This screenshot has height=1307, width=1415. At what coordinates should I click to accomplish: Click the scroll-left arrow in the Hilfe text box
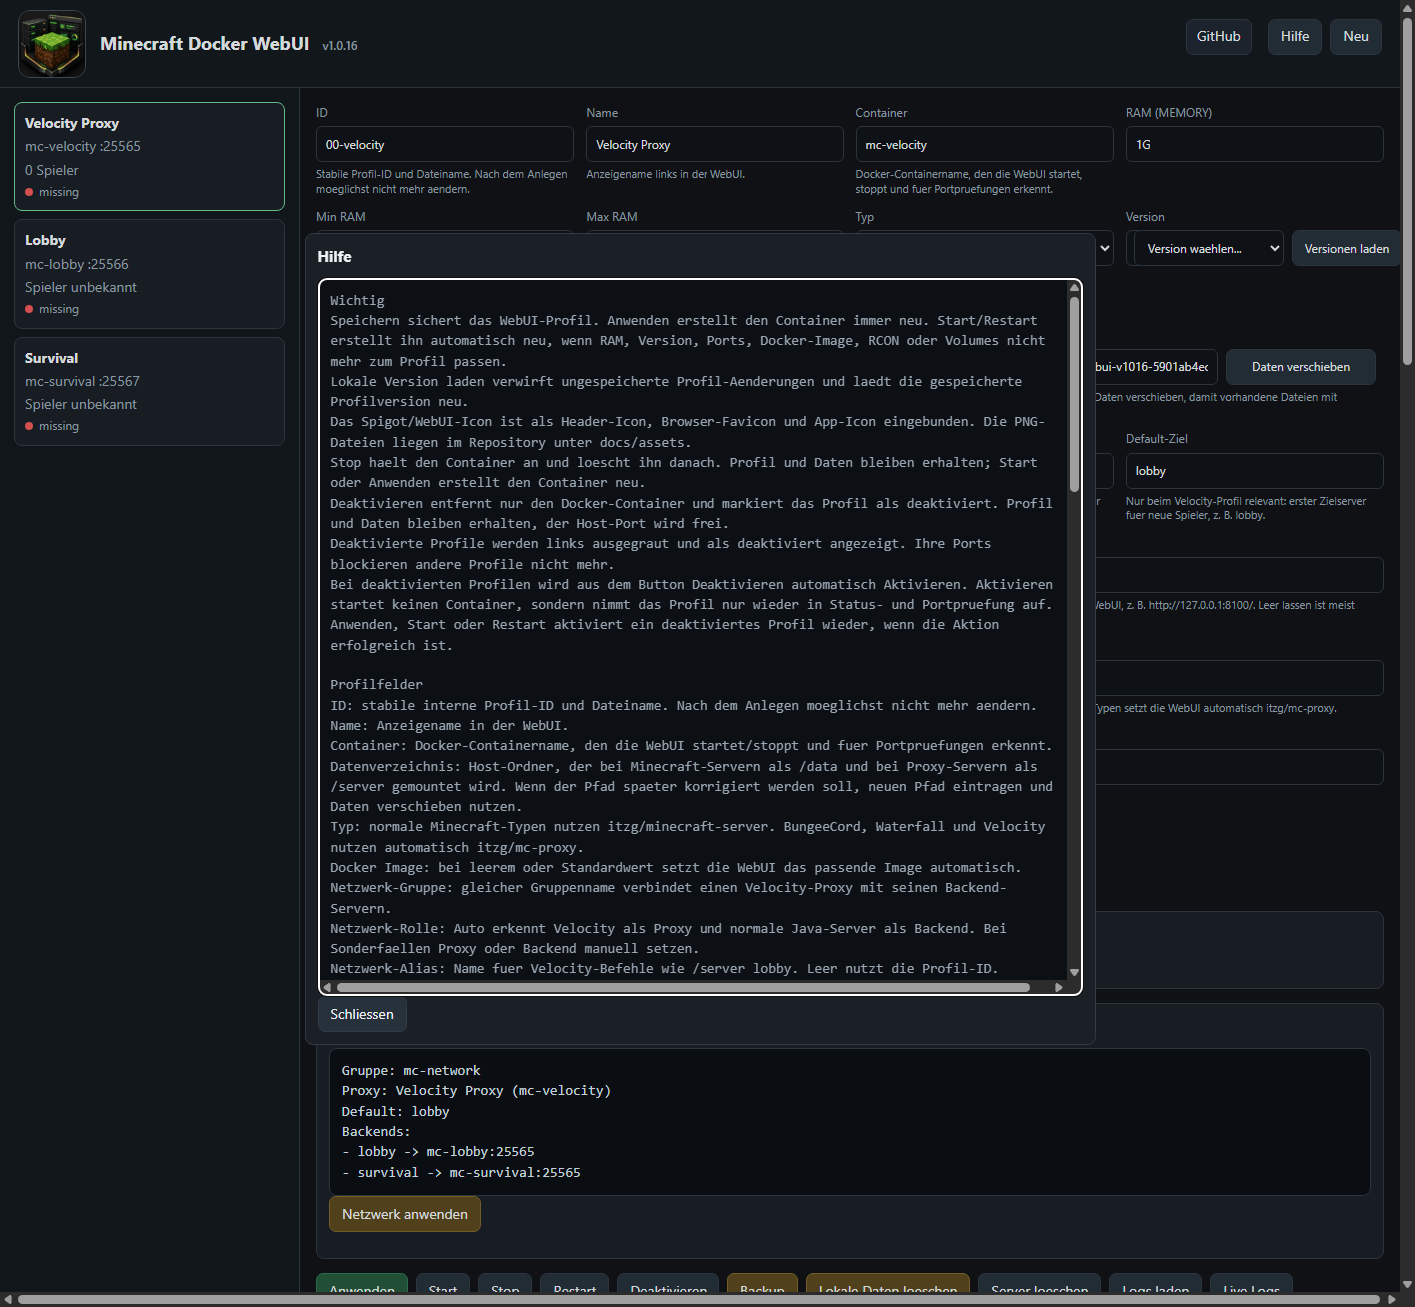[327, 987]
